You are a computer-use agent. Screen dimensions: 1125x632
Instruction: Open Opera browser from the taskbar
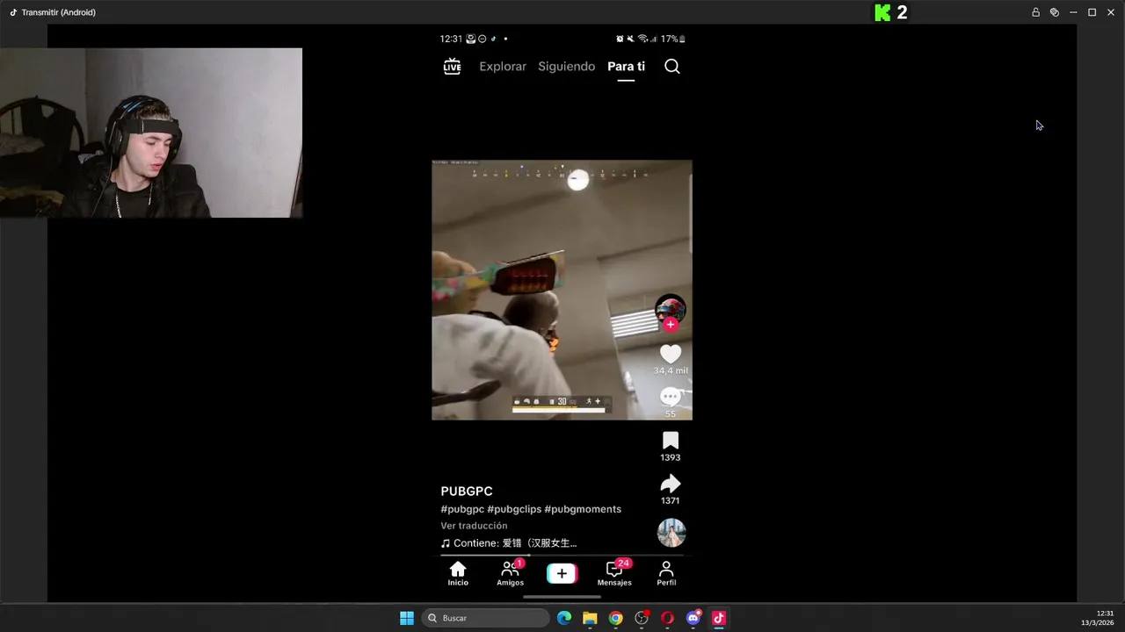coord(667,618)
